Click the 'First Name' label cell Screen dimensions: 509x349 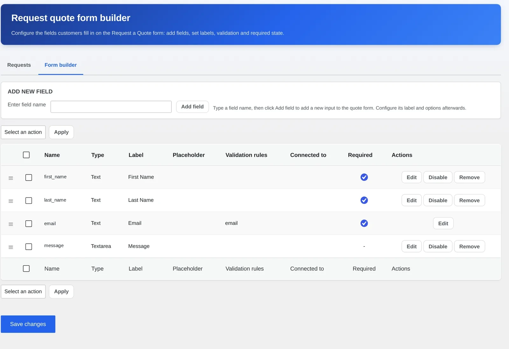pos(141,177)
